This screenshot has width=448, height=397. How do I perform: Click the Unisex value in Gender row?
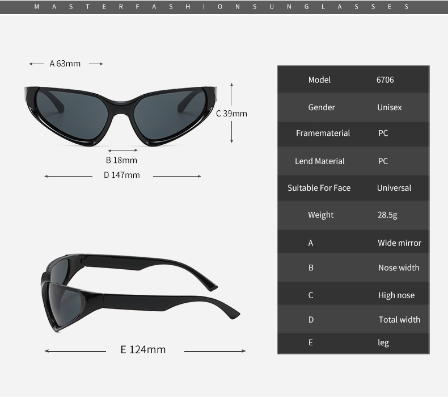tap(389, 107)
